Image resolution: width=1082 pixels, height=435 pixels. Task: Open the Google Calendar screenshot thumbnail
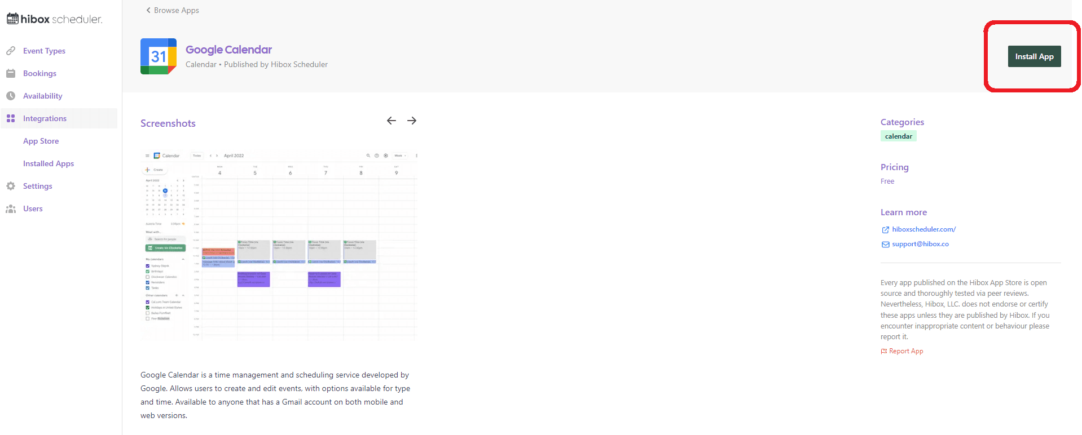[x=279, y=245]
